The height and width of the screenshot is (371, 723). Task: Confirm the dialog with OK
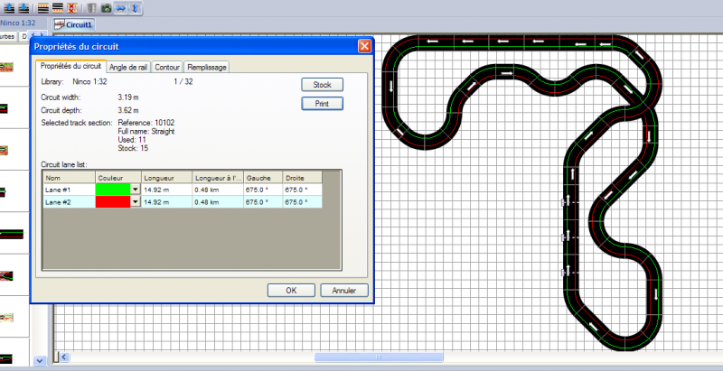tap(291, 291)
